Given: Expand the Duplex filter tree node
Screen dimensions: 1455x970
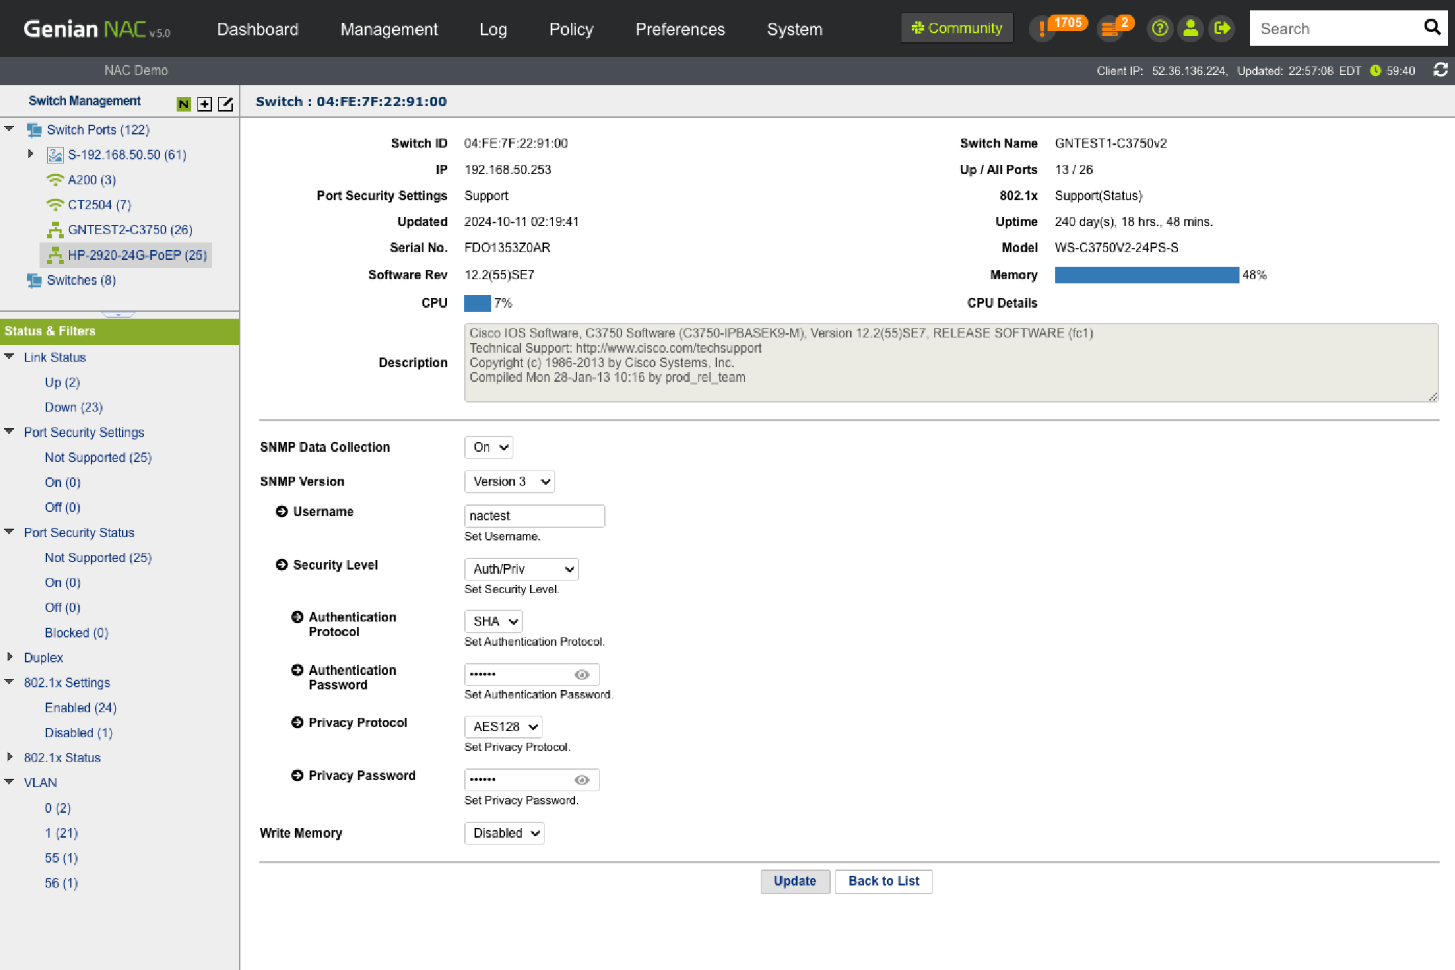Looking at the screenshot, I should (x=10, y=657).
